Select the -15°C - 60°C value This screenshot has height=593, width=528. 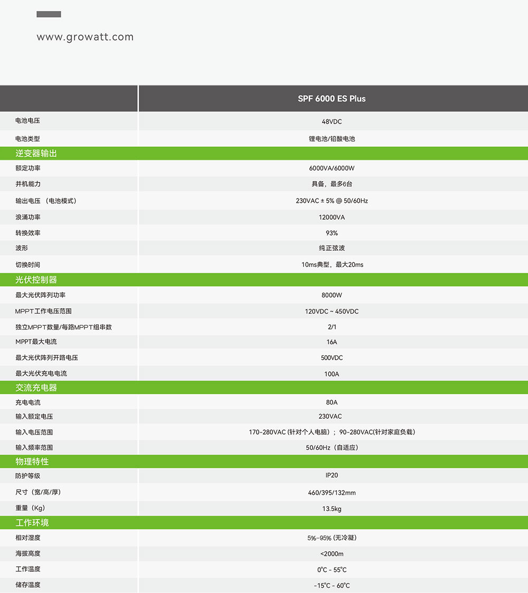(x=332, y=586)
